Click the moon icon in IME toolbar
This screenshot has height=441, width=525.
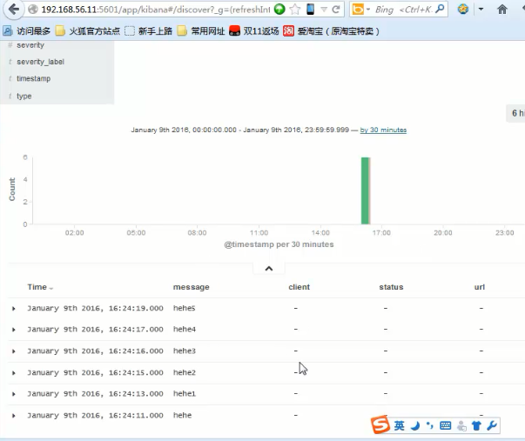[x=415, y=426]
